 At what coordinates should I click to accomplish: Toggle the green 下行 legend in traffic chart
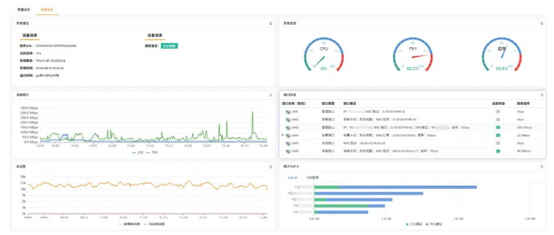pyautogui.click(x=152, y=153)
